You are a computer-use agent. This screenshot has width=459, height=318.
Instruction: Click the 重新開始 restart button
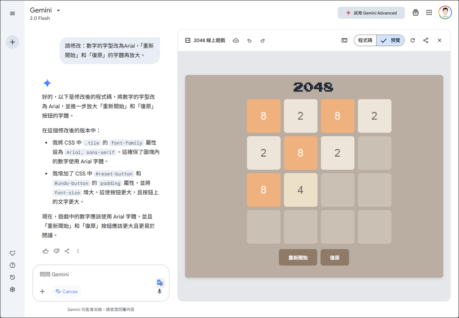(298, 257)
